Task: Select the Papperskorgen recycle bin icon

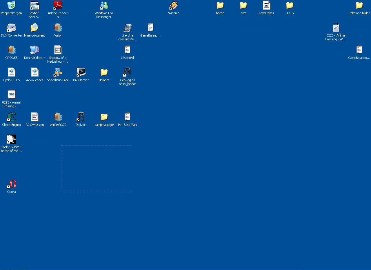Action: pyautogui.click(x=11, y=5)
